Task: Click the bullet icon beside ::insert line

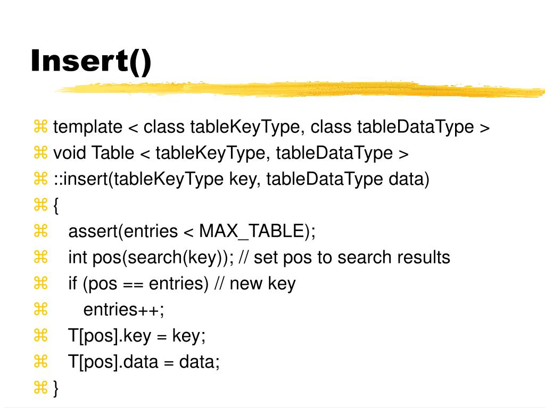Action: pos(40,178)
